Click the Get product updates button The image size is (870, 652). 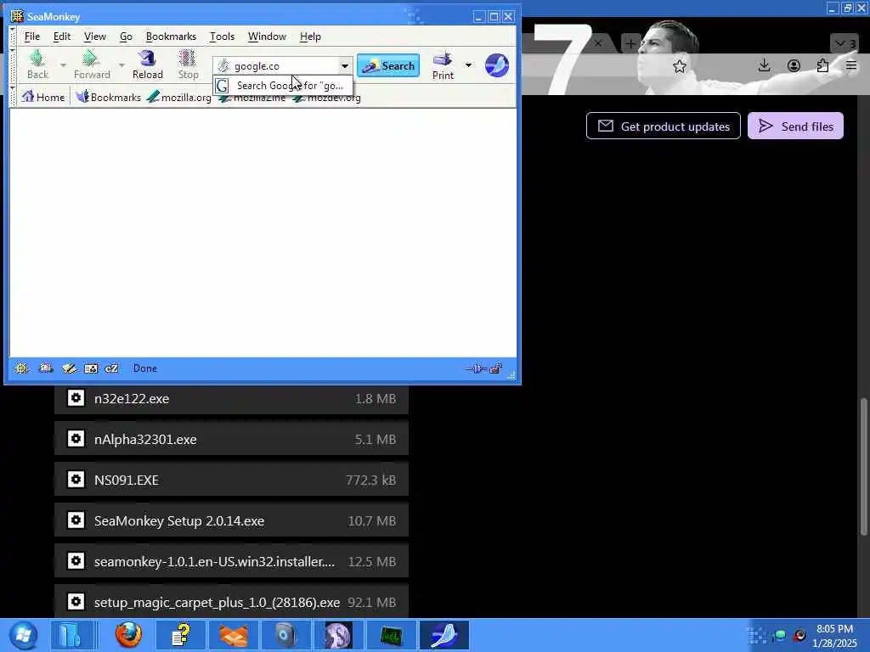[x=663, y=126]
